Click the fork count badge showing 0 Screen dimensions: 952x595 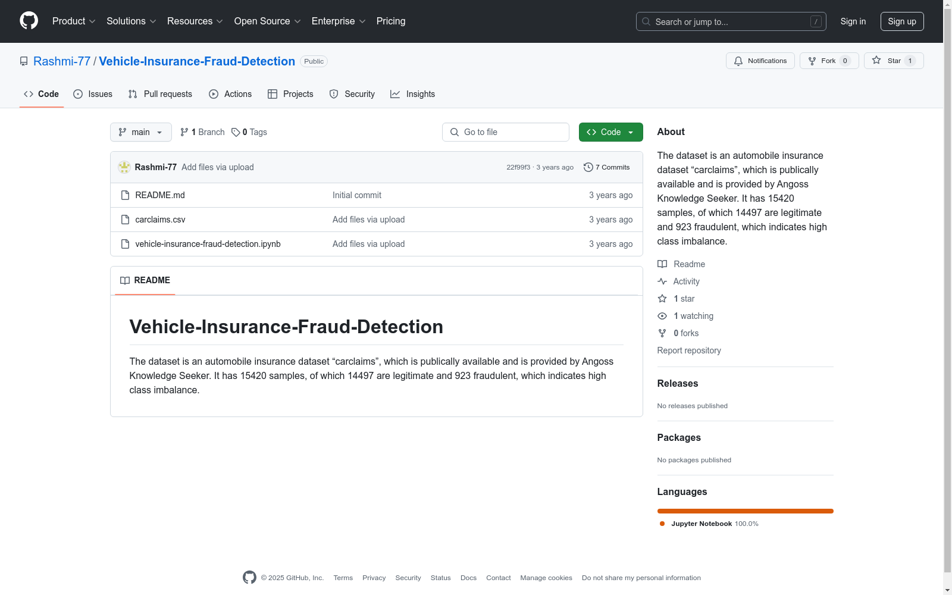[845, 61]
